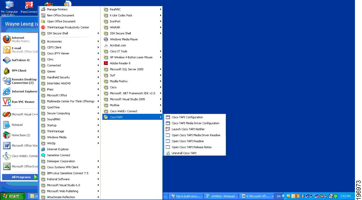Open Acrobat.com program entry
This screenshot has width=362, height=200.
tap(132, 45)
